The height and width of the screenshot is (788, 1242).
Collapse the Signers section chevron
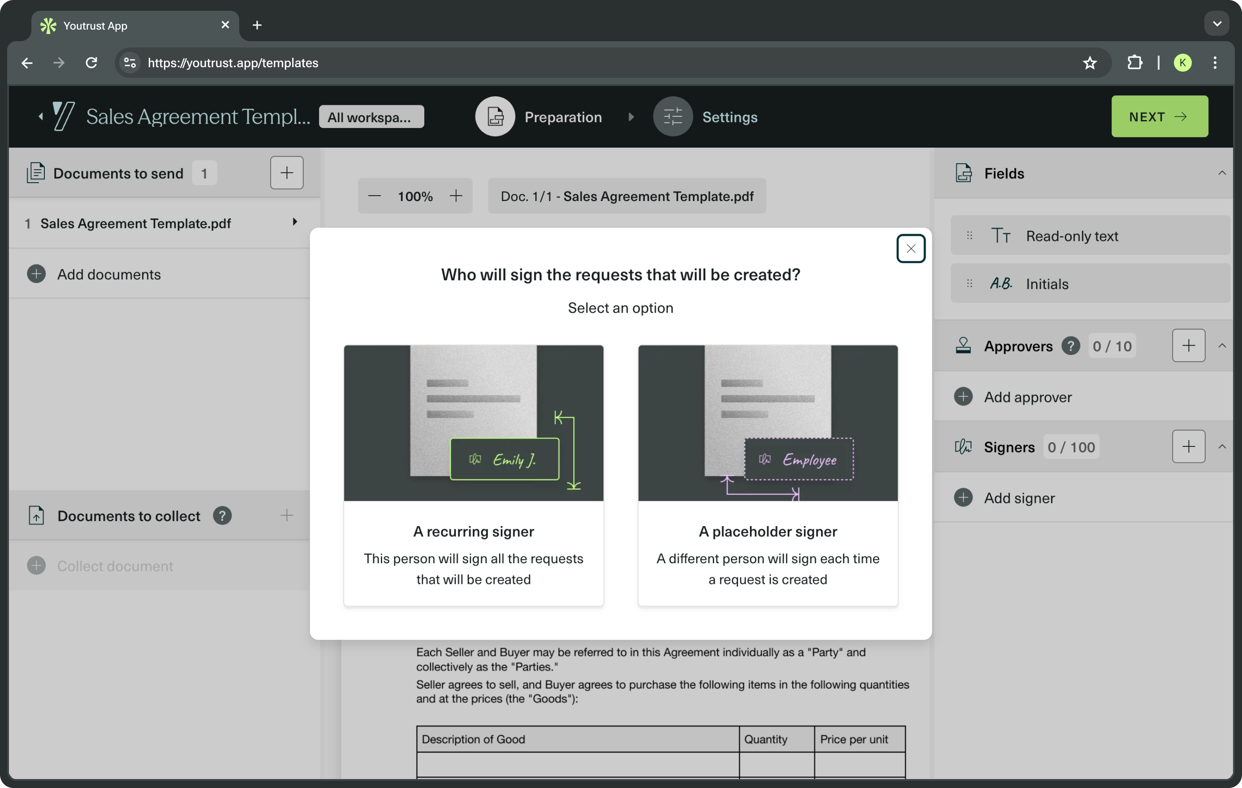point(1221,446)
